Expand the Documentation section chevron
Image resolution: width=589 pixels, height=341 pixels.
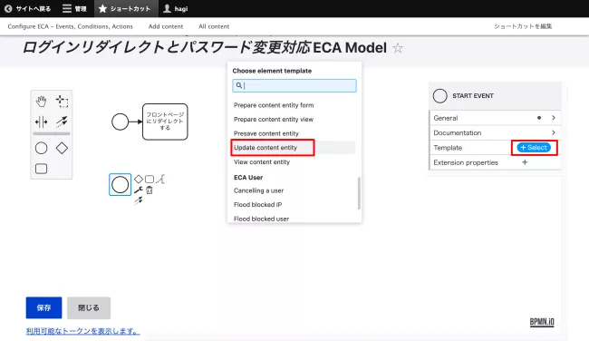tap(554, 132)
